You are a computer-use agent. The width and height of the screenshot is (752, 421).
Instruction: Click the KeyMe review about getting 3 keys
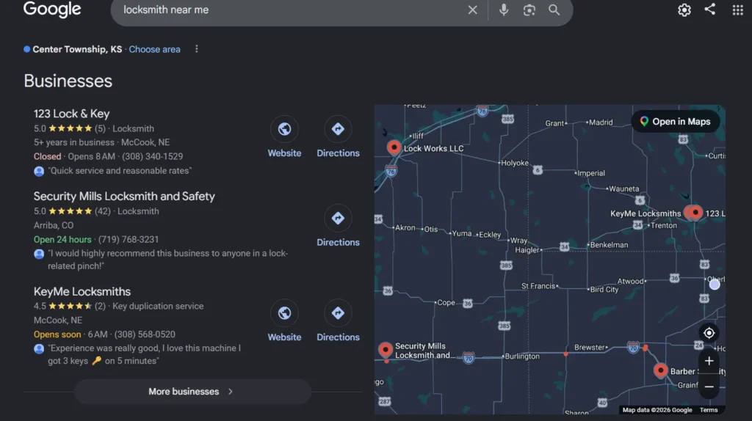(145, 354)
